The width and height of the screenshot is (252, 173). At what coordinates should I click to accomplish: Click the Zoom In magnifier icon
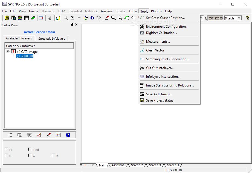click(x=114, y=18)
